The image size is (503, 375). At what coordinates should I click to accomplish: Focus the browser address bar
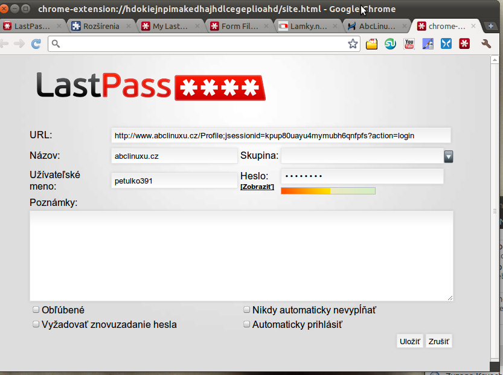204,43
